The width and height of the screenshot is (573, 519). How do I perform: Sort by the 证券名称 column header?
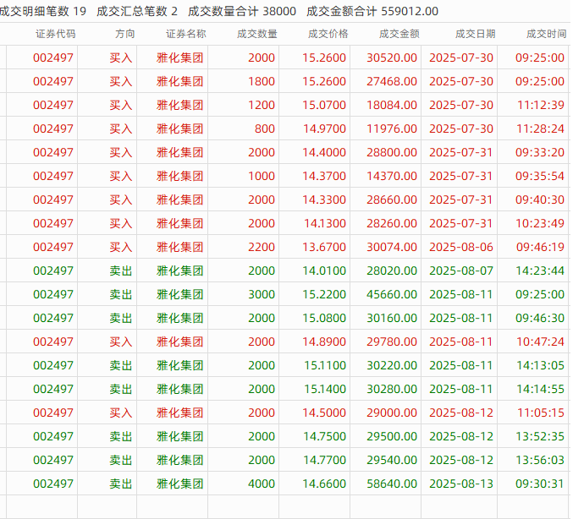[186, 34]
